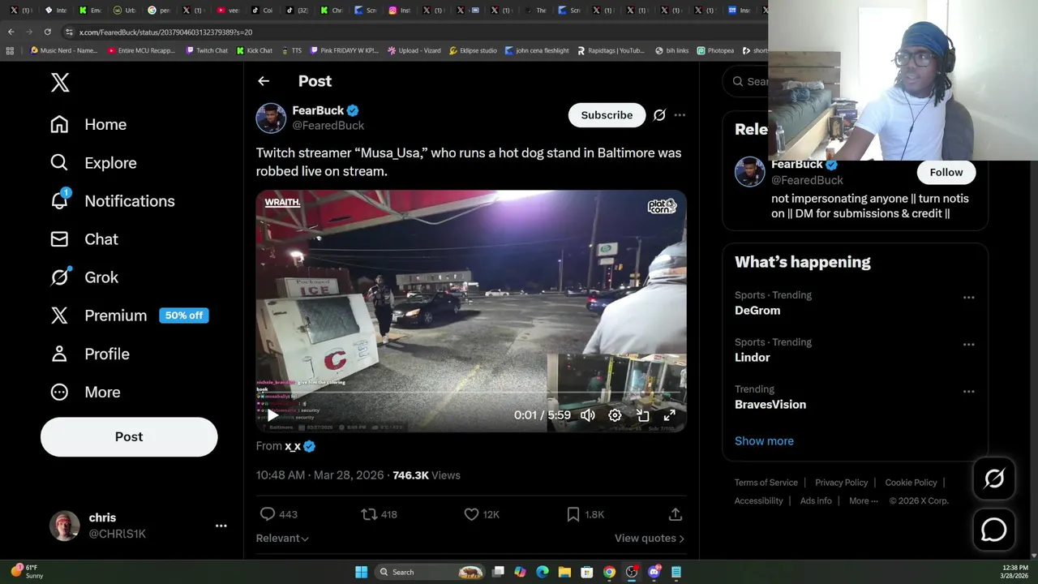Go back using the Post header arrow
1038x584 pixels.
pyautogui.click(x=264, y=81)
